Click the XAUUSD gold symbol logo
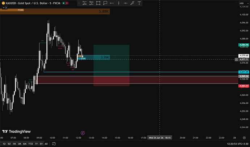 (x=3, y=3)
